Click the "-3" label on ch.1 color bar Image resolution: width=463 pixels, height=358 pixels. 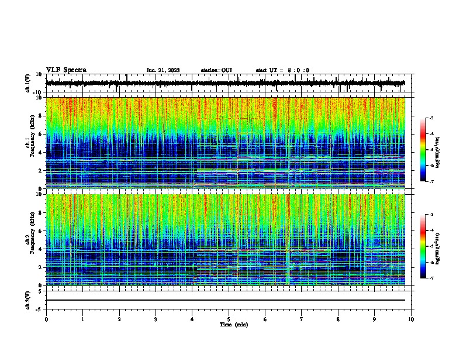click(x=431, y=118)
